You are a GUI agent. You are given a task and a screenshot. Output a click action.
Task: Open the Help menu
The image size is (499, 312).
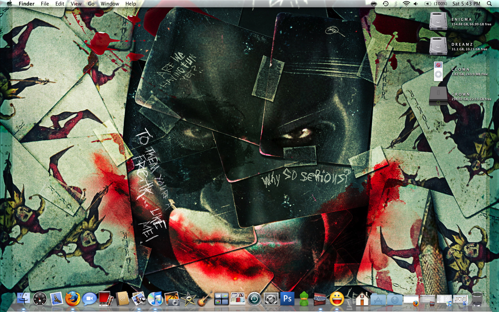131,3
